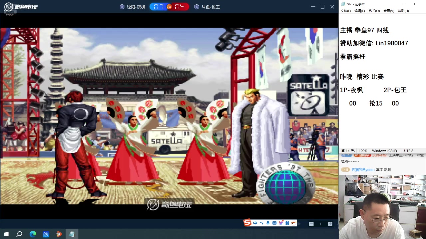This screenshot has height=239, width=426.
Task: Click the chat message 真实 刺激
Action: coord(383,170)
